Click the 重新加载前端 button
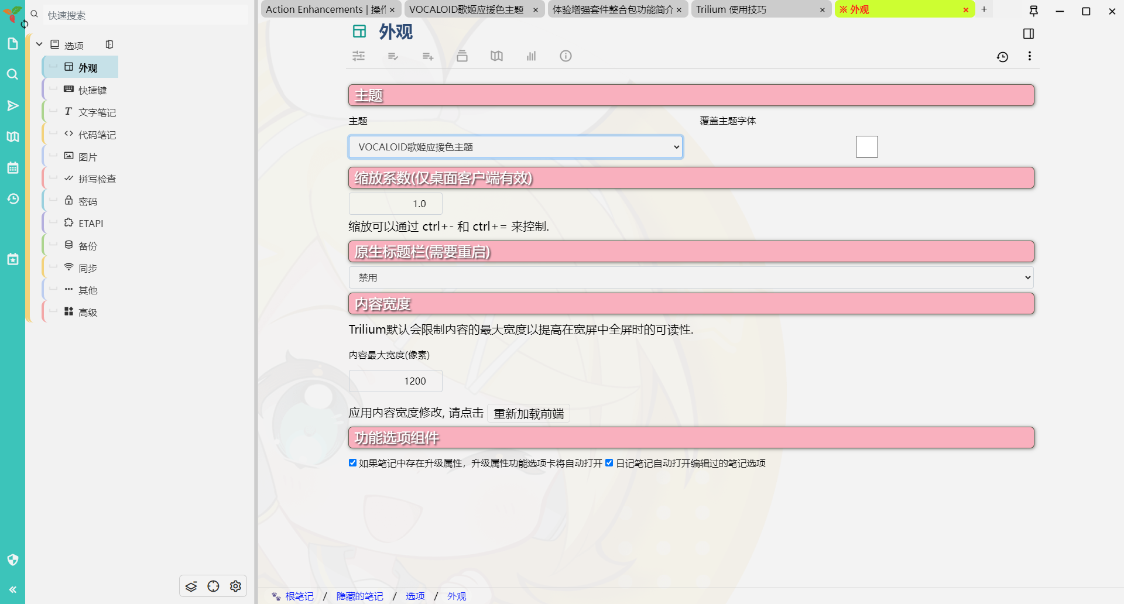 coord(528,414)
